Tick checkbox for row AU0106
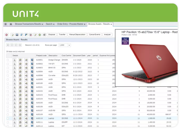This screenshot has height=130, width=181. pyautogui.click(x=8, y=107)
